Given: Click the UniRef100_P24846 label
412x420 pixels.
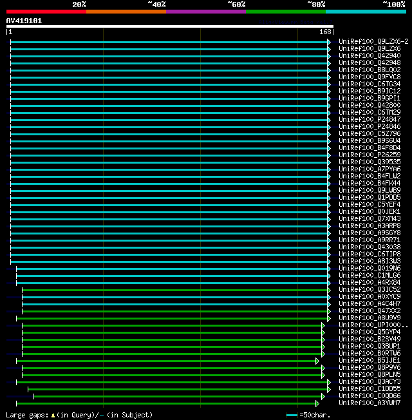Looking at the screenshot, I should tap(370, 127).
